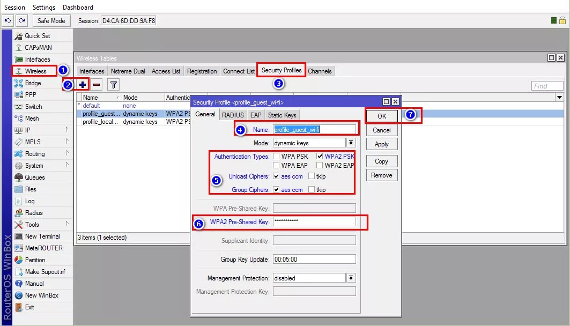Launch New Terminal from sidebar
The height and width of the screenshot is (326, 570).
tap(42, 236)
